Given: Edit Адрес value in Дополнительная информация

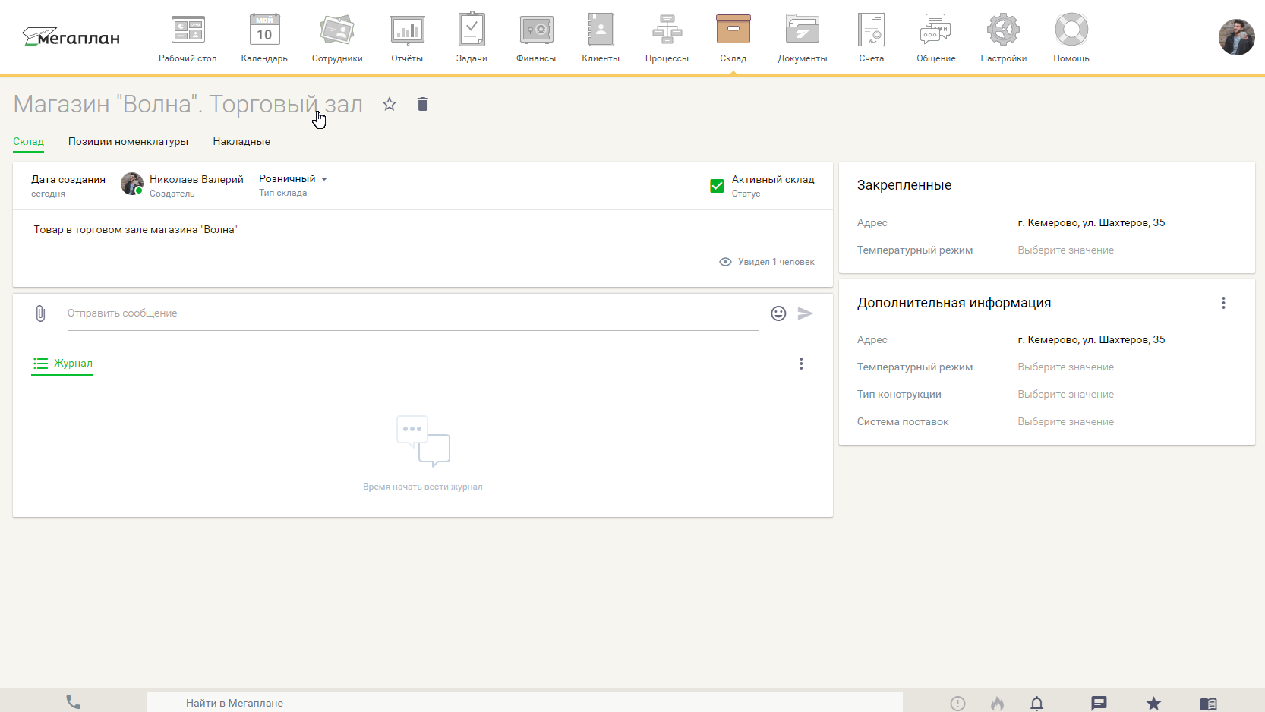Looking at the screenshot, I should pos(1091,339).
